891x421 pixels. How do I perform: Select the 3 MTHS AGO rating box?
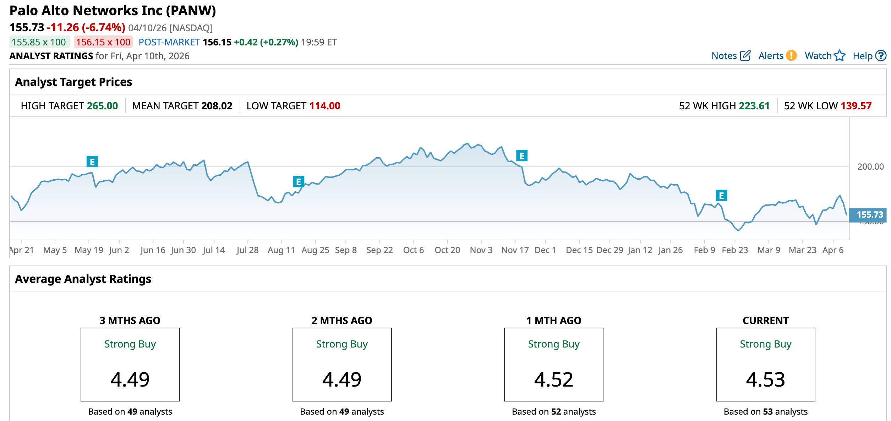point(130,365)
